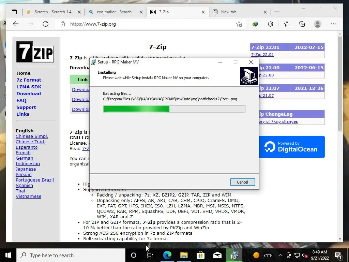Switch language to Chinese Trad.
The width and height of the screenshot is (349, 262).
30,142
